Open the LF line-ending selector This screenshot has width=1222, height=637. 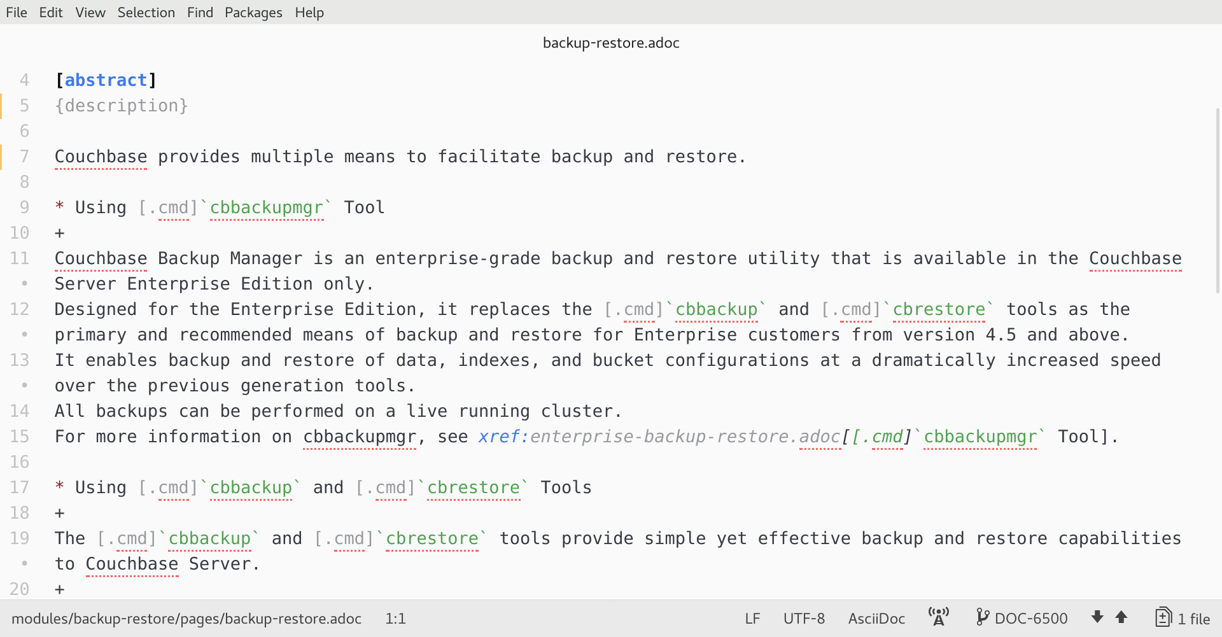(x=752, y=617)
